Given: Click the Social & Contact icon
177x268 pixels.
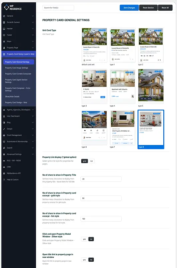Looking at the screenshot, I should point(4,22).
